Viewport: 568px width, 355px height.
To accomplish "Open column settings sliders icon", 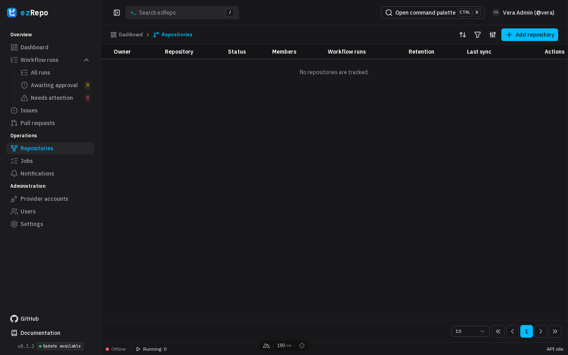I will pyautogui.click(x=493, y=35).
